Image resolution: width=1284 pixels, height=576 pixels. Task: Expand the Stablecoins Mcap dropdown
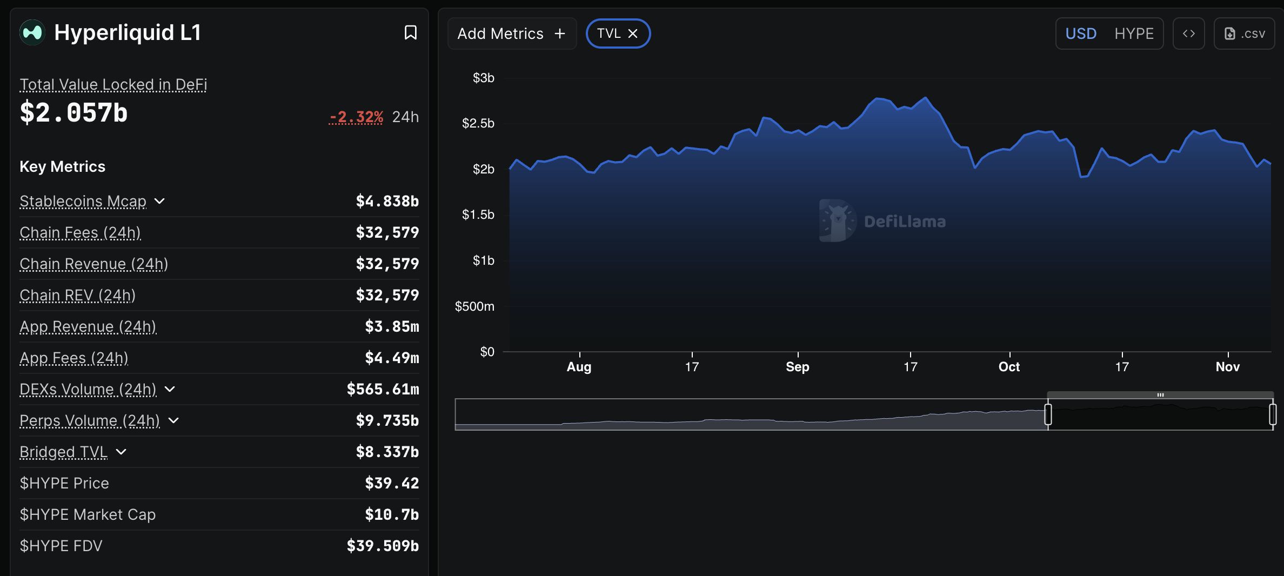click(x=159, y=200)
